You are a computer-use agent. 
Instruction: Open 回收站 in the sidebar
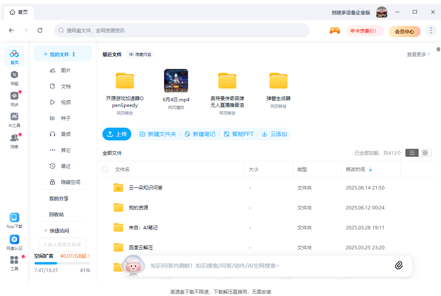point(56,214)
